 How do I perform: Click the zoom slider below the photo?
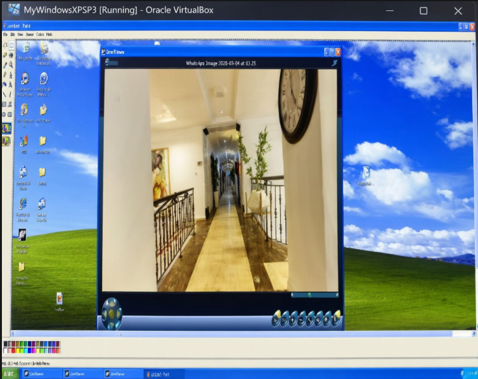[314, 295]
